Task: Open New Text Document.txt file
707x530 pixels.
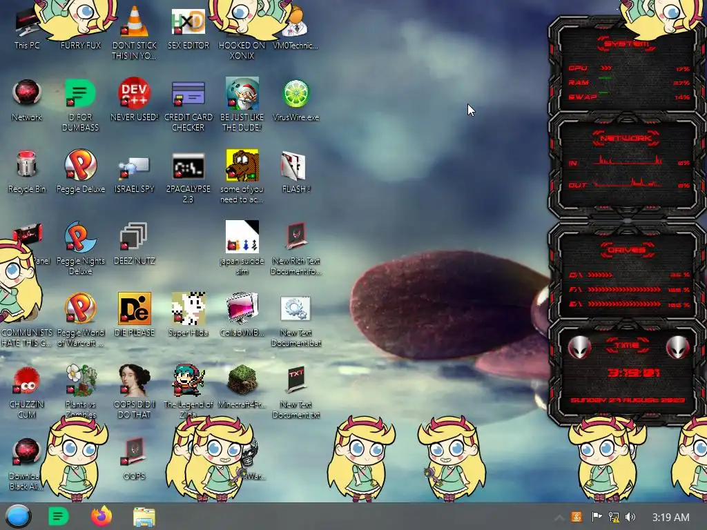Action: (x=296, y=392)
